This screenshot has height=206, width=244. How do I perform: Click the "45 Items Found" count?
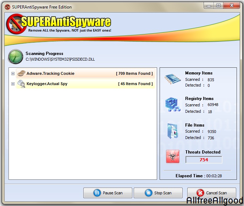click(135, 84)
